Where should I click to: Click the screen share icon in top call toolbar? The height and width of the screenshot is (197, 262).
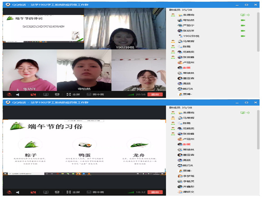point(47,94)
